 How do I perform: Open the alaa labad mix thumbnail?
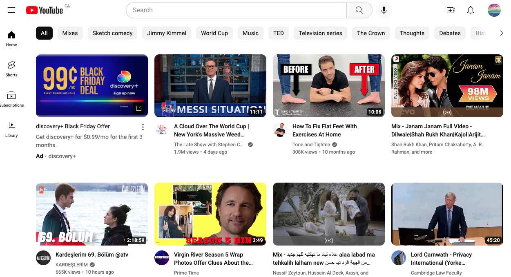pyautogui.click(x=329, y=214)
